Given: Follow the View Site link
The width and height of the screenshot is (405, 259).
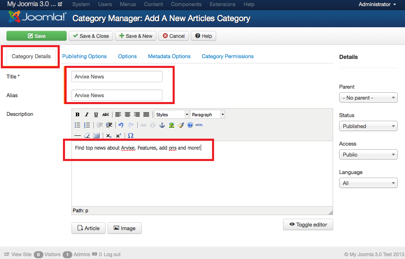Looking at the screenshot, I should [x=18, y=255].
